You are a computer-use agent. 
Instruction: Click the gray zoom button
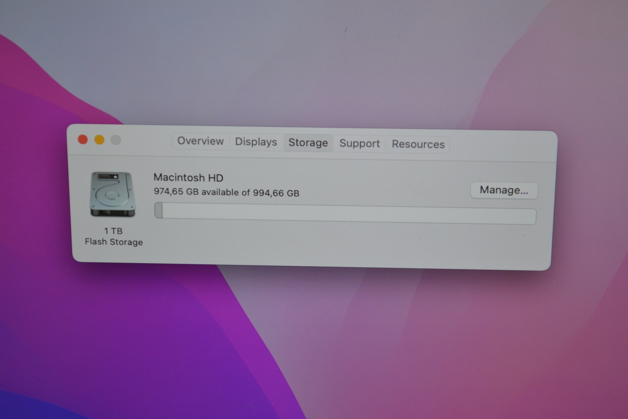pos(115,139)
